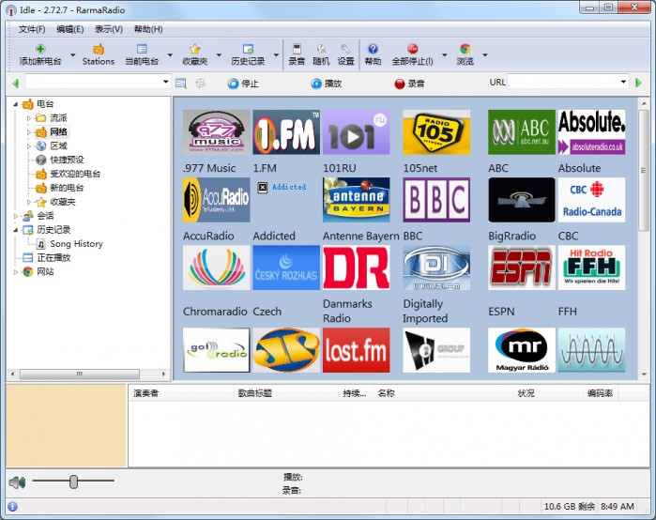Expand the Genre (流派) tree node
656x520 pixels.
pos(29,118)
